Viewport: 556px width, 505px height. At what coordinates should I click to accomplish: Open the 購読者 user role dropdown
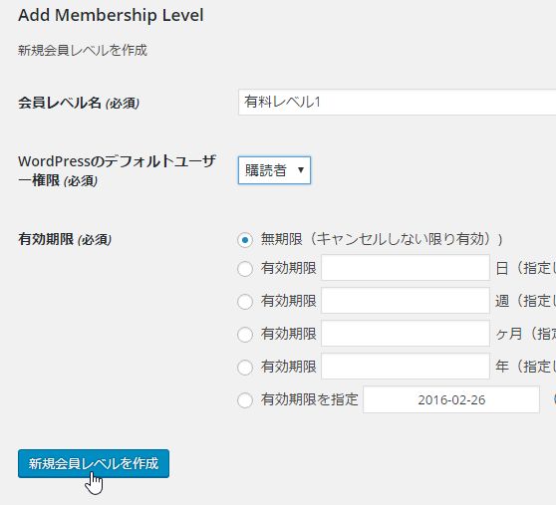click(x=274, y=170)
